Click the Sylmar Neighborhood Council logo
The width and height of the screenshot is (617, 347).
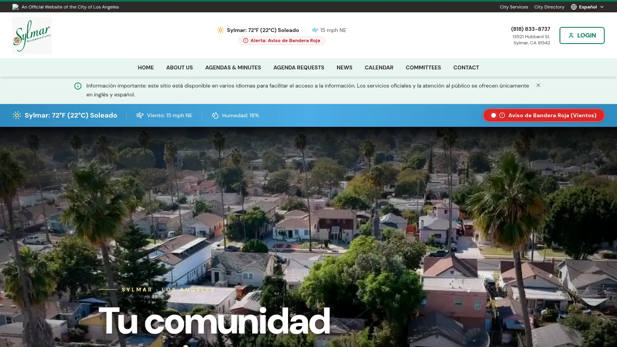pos(32,35)
